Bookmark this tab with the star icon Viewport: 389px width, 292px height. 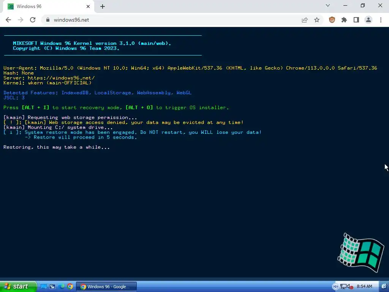317,20
